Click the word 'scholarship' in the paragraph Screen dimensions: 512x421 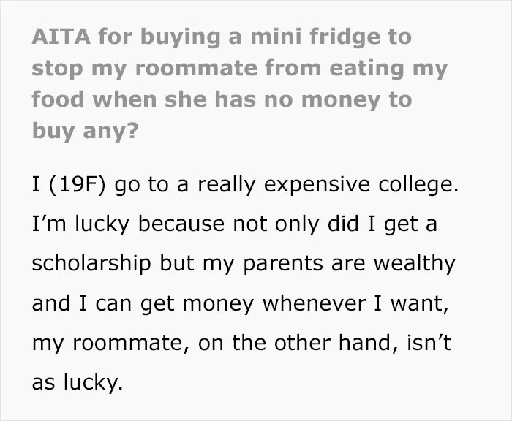coord(91,264)
